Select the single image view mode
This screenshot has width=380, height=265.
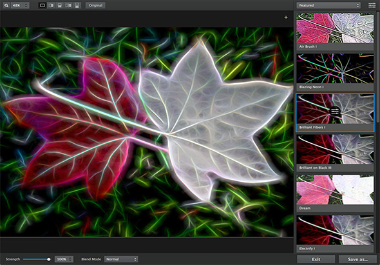point(43,5)
